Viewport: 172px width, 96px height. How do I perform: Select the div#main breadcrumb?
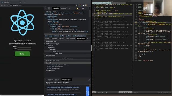(x=69, y=36)
